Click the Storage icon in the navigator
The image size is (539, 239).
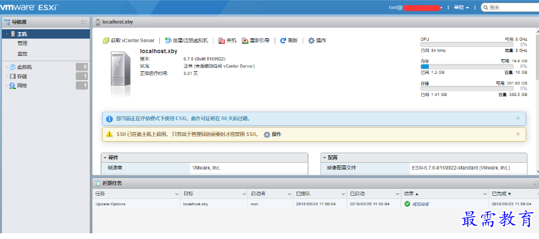tap(13, 76)
